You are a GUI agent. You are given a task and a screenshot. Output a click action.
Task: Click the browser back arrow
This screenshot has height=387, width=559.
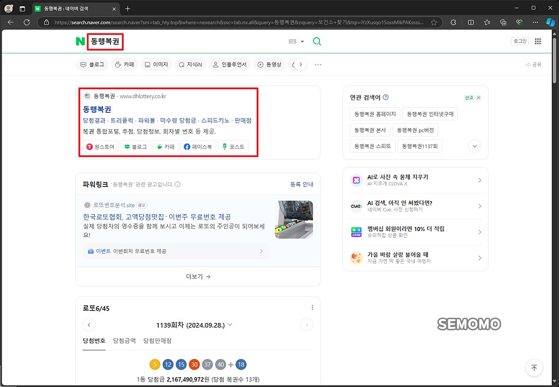click(11, 22)
